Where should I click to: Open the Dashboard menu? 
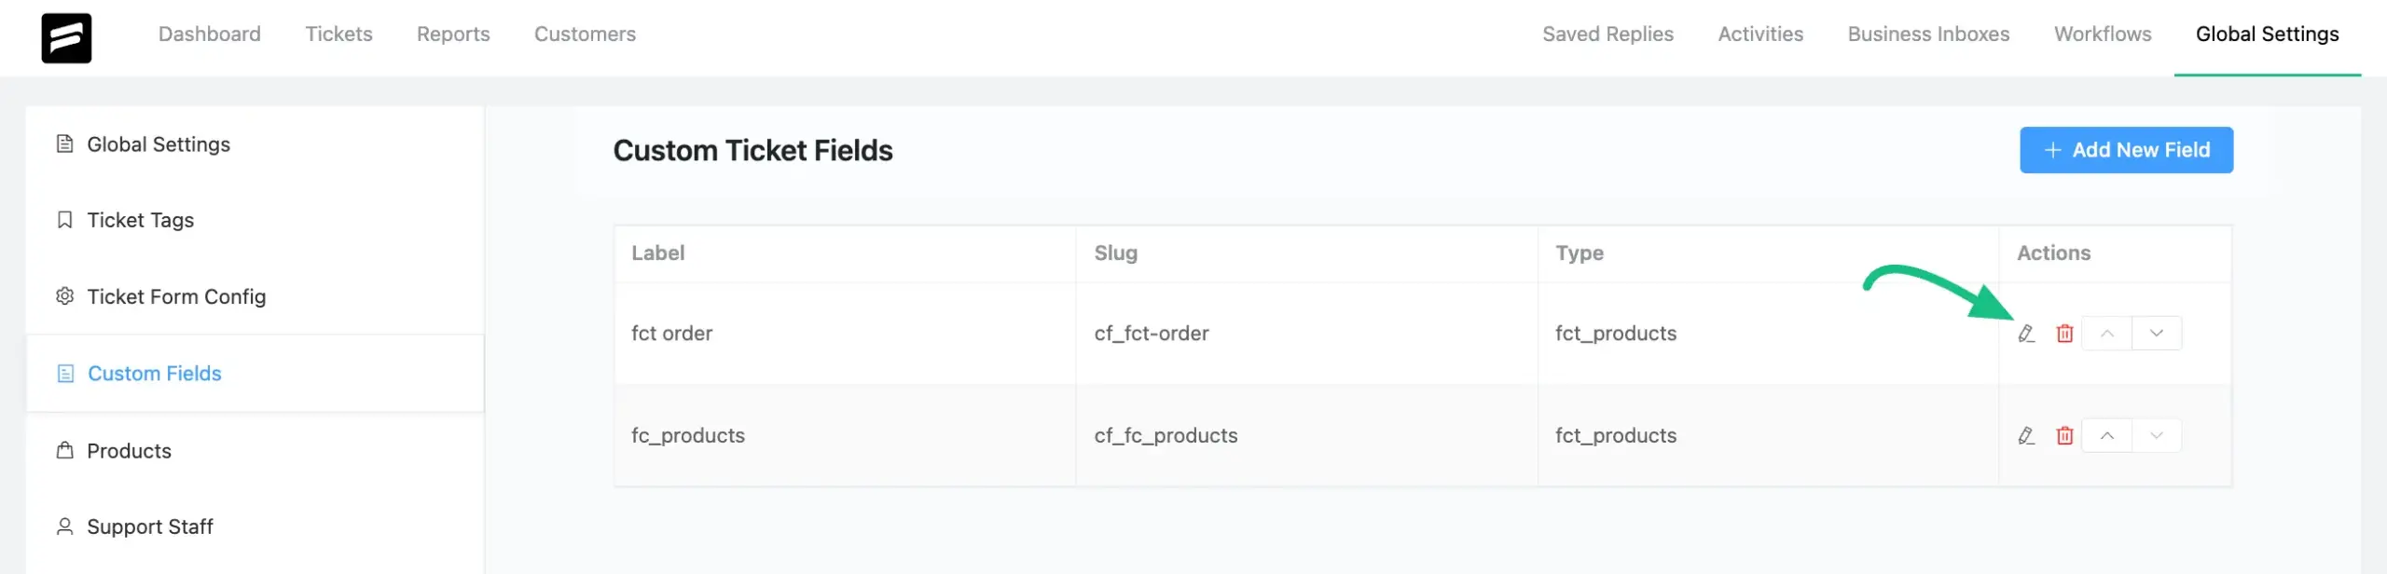click(x=210, y=34)
